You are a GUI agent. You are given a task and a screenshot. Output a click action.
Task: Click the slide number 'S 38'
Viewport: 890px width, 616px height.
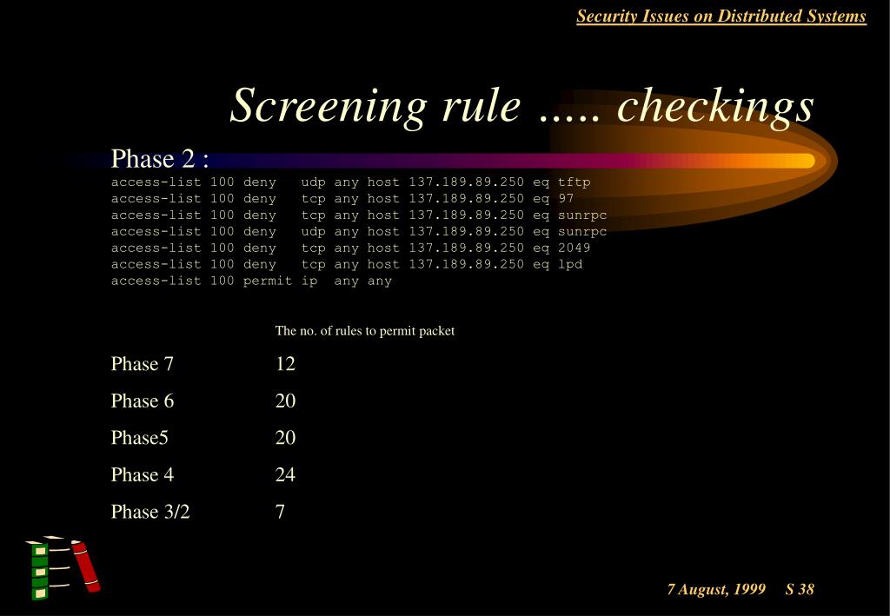800,589
